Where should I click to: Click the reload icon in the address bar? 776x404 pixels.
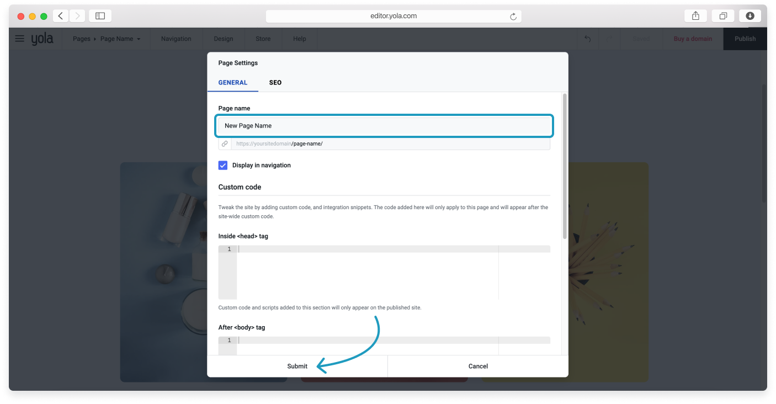click(513, 17)
